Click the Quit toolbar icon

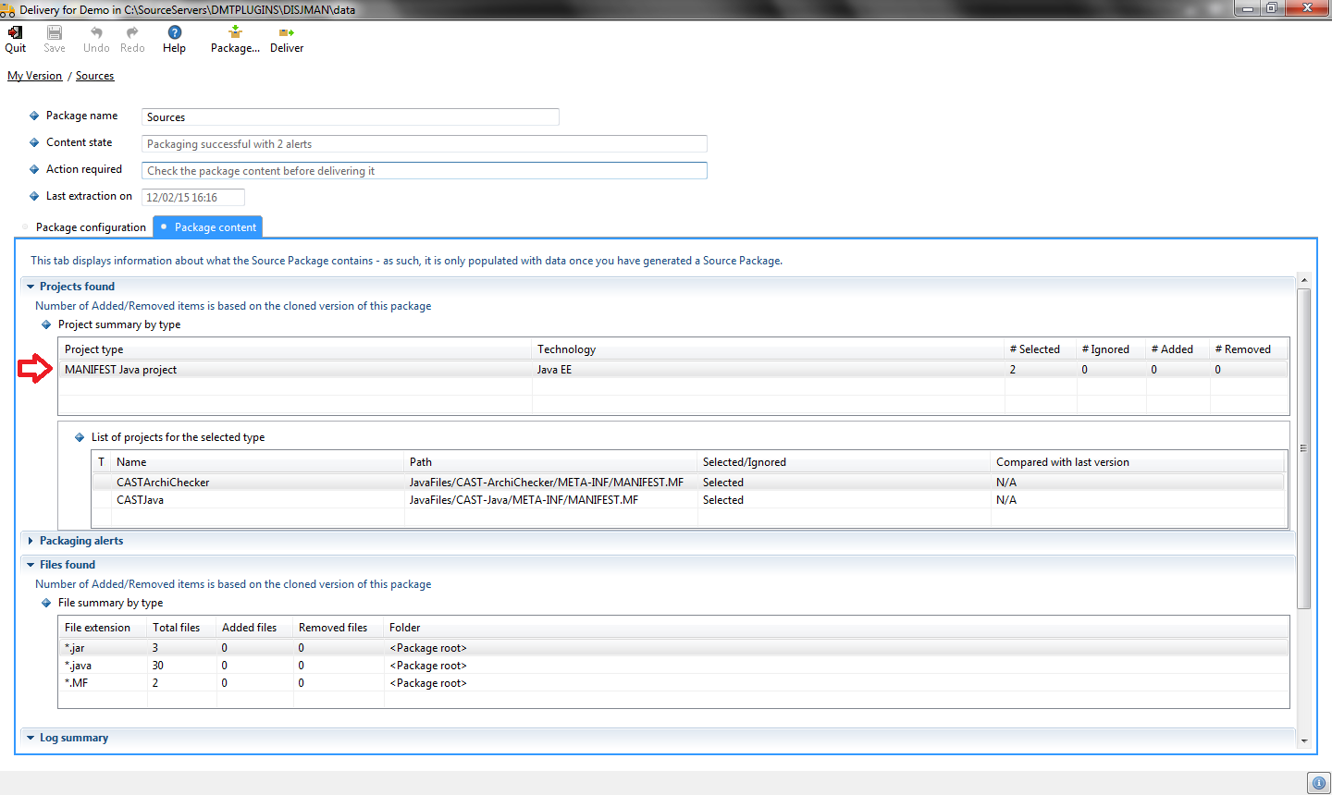15,33
